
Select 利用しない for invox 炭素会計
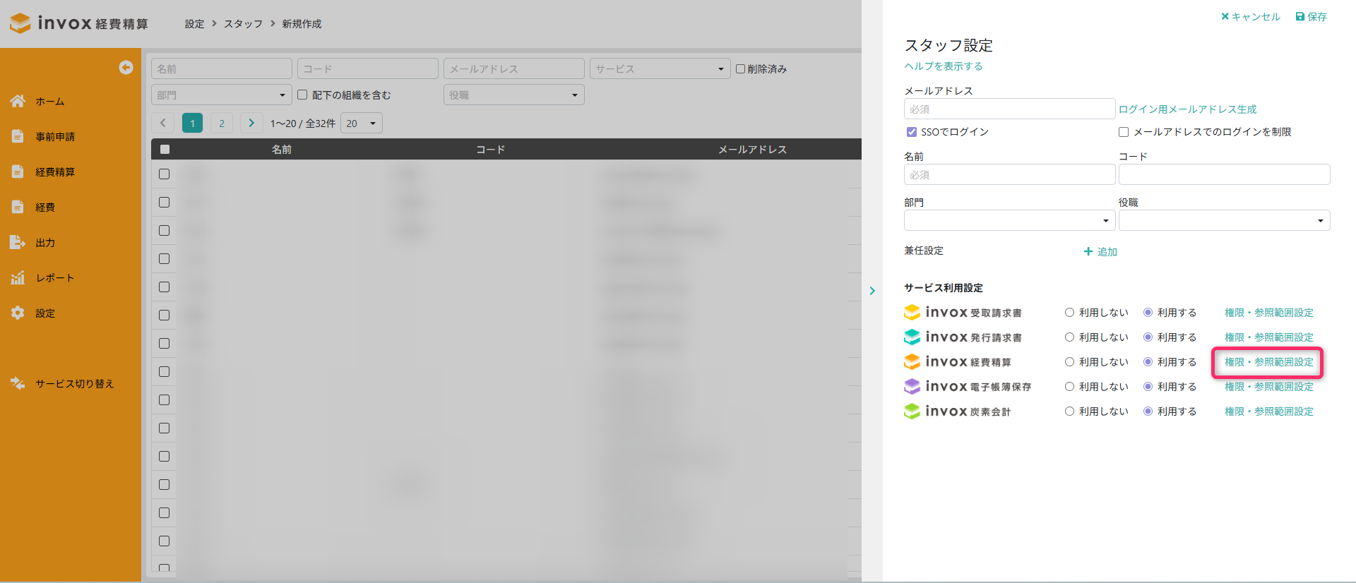coord(1069,411)
